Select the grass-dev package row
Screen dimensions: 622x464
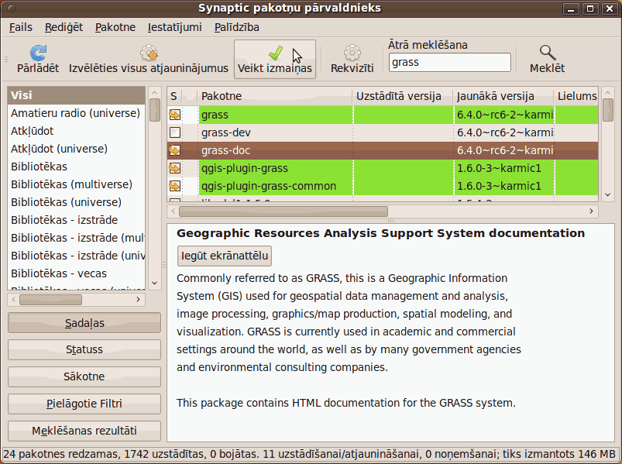(x=383, y=132)
